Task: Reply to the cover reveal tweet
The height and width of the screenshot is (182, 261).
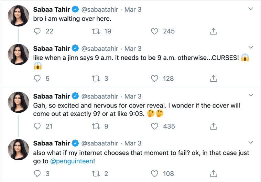Action: (x=38, y=126)
